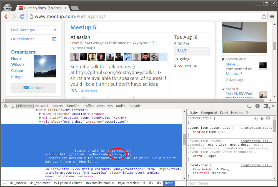The image size is (278, 187).
Task: Open the Our calendar link
Action: [22, 39]
